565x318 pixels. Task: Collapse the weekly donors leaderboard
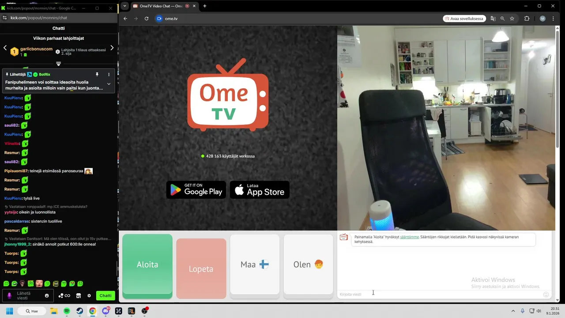pos(58,64)
